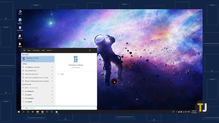Switch to the Documents search tab
The width and height of the screenshot is (219, 123).
(x=36, y=50)
